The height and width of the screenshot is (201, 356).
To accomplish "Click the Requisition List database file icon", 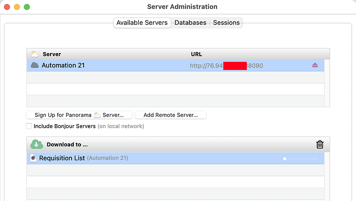I will 34,158.
